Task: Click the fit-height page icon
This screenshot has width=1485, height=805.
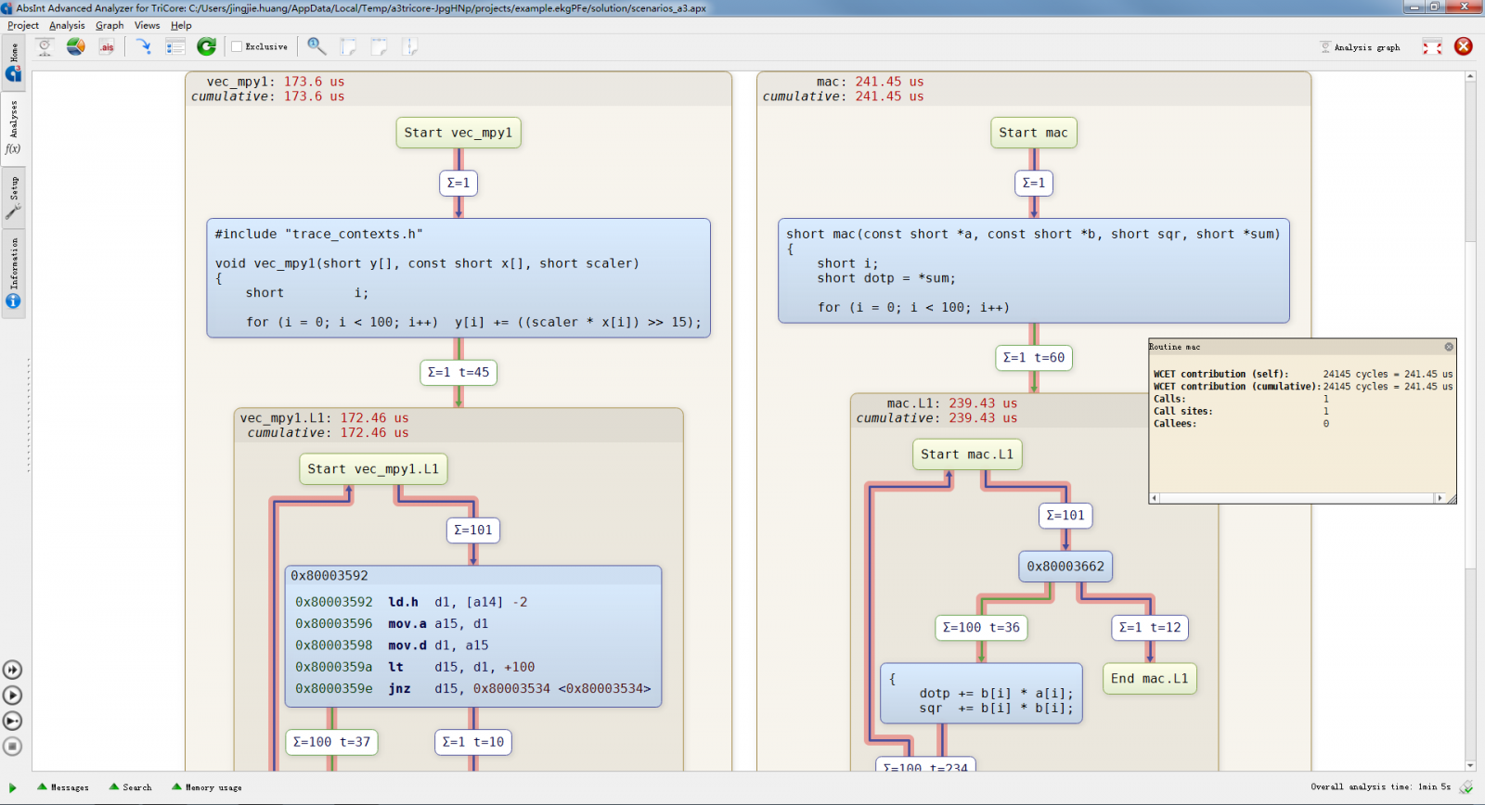Action: [x=410, y=46]
